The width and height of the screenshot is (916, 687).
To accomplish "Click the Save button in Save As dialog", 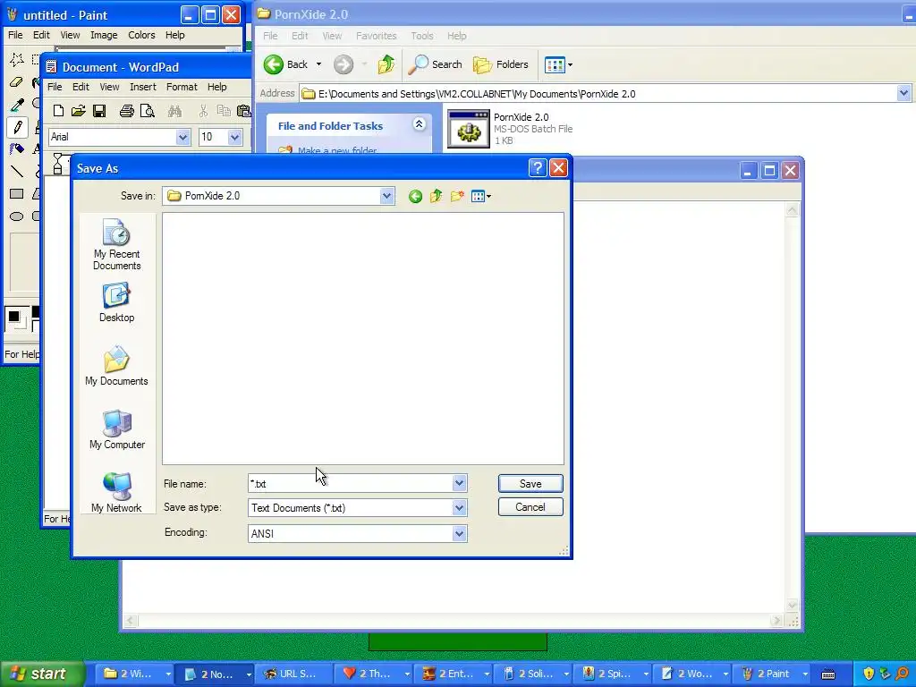I will (x=530, y=484).
